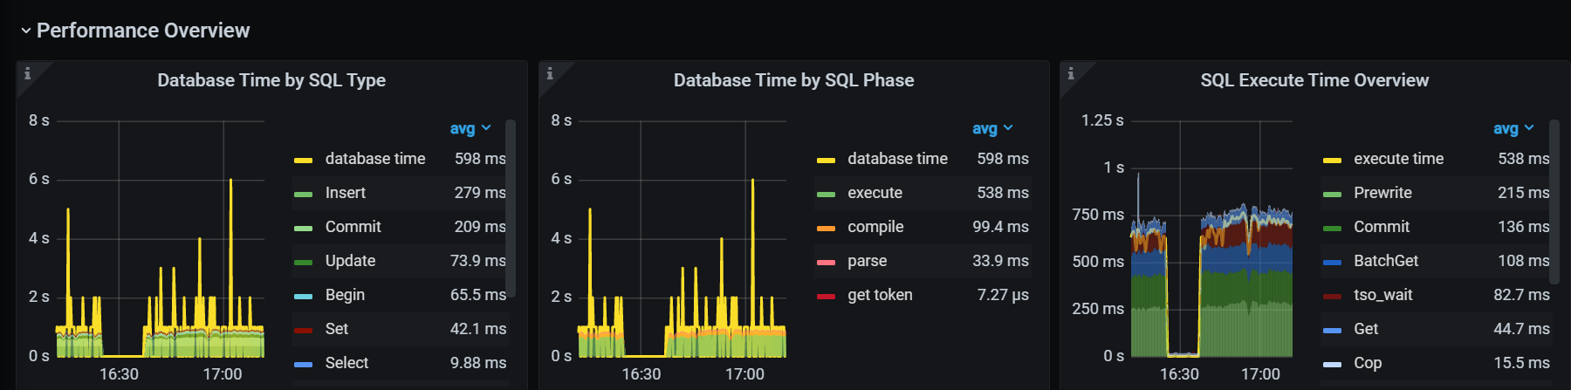The width and height of the screenshot is (1571, 390).
Task: Toggle the Prewrite series in execute legend
Action: 1382,193
